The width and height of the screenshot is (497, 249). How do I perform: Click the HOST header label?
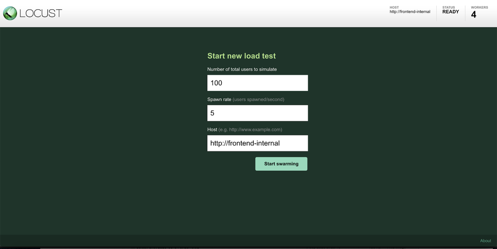tap(394, 7)
